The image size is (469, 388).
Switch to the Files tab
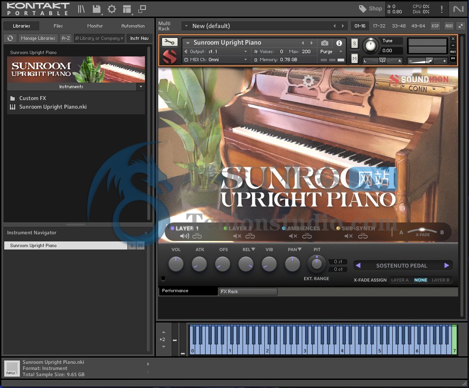[58, 26]
